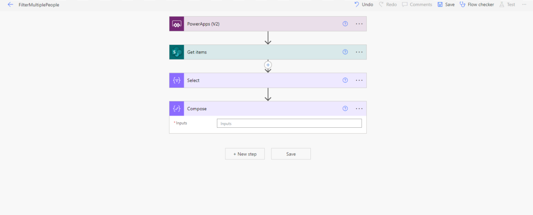Click Undo in the top toolbar
This screenshot has height=215, width=533.
tap(364, 5)
